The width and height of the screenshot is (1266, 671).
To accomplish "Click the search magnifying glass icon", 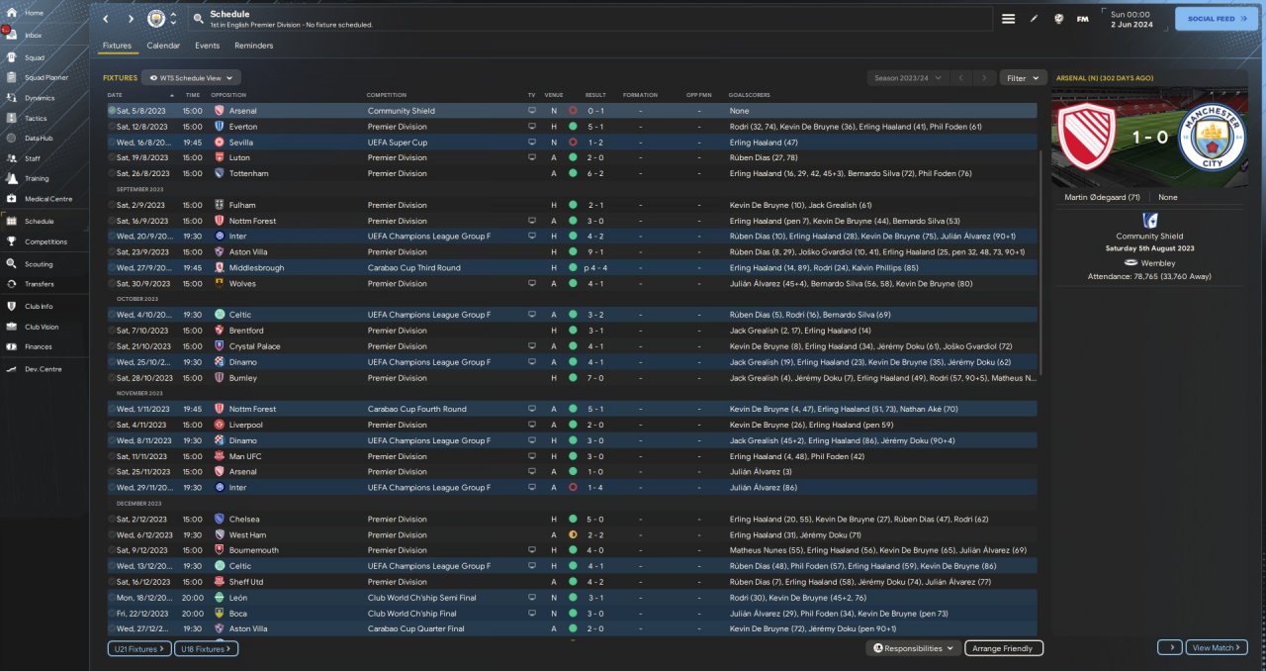I will [198, 19].
